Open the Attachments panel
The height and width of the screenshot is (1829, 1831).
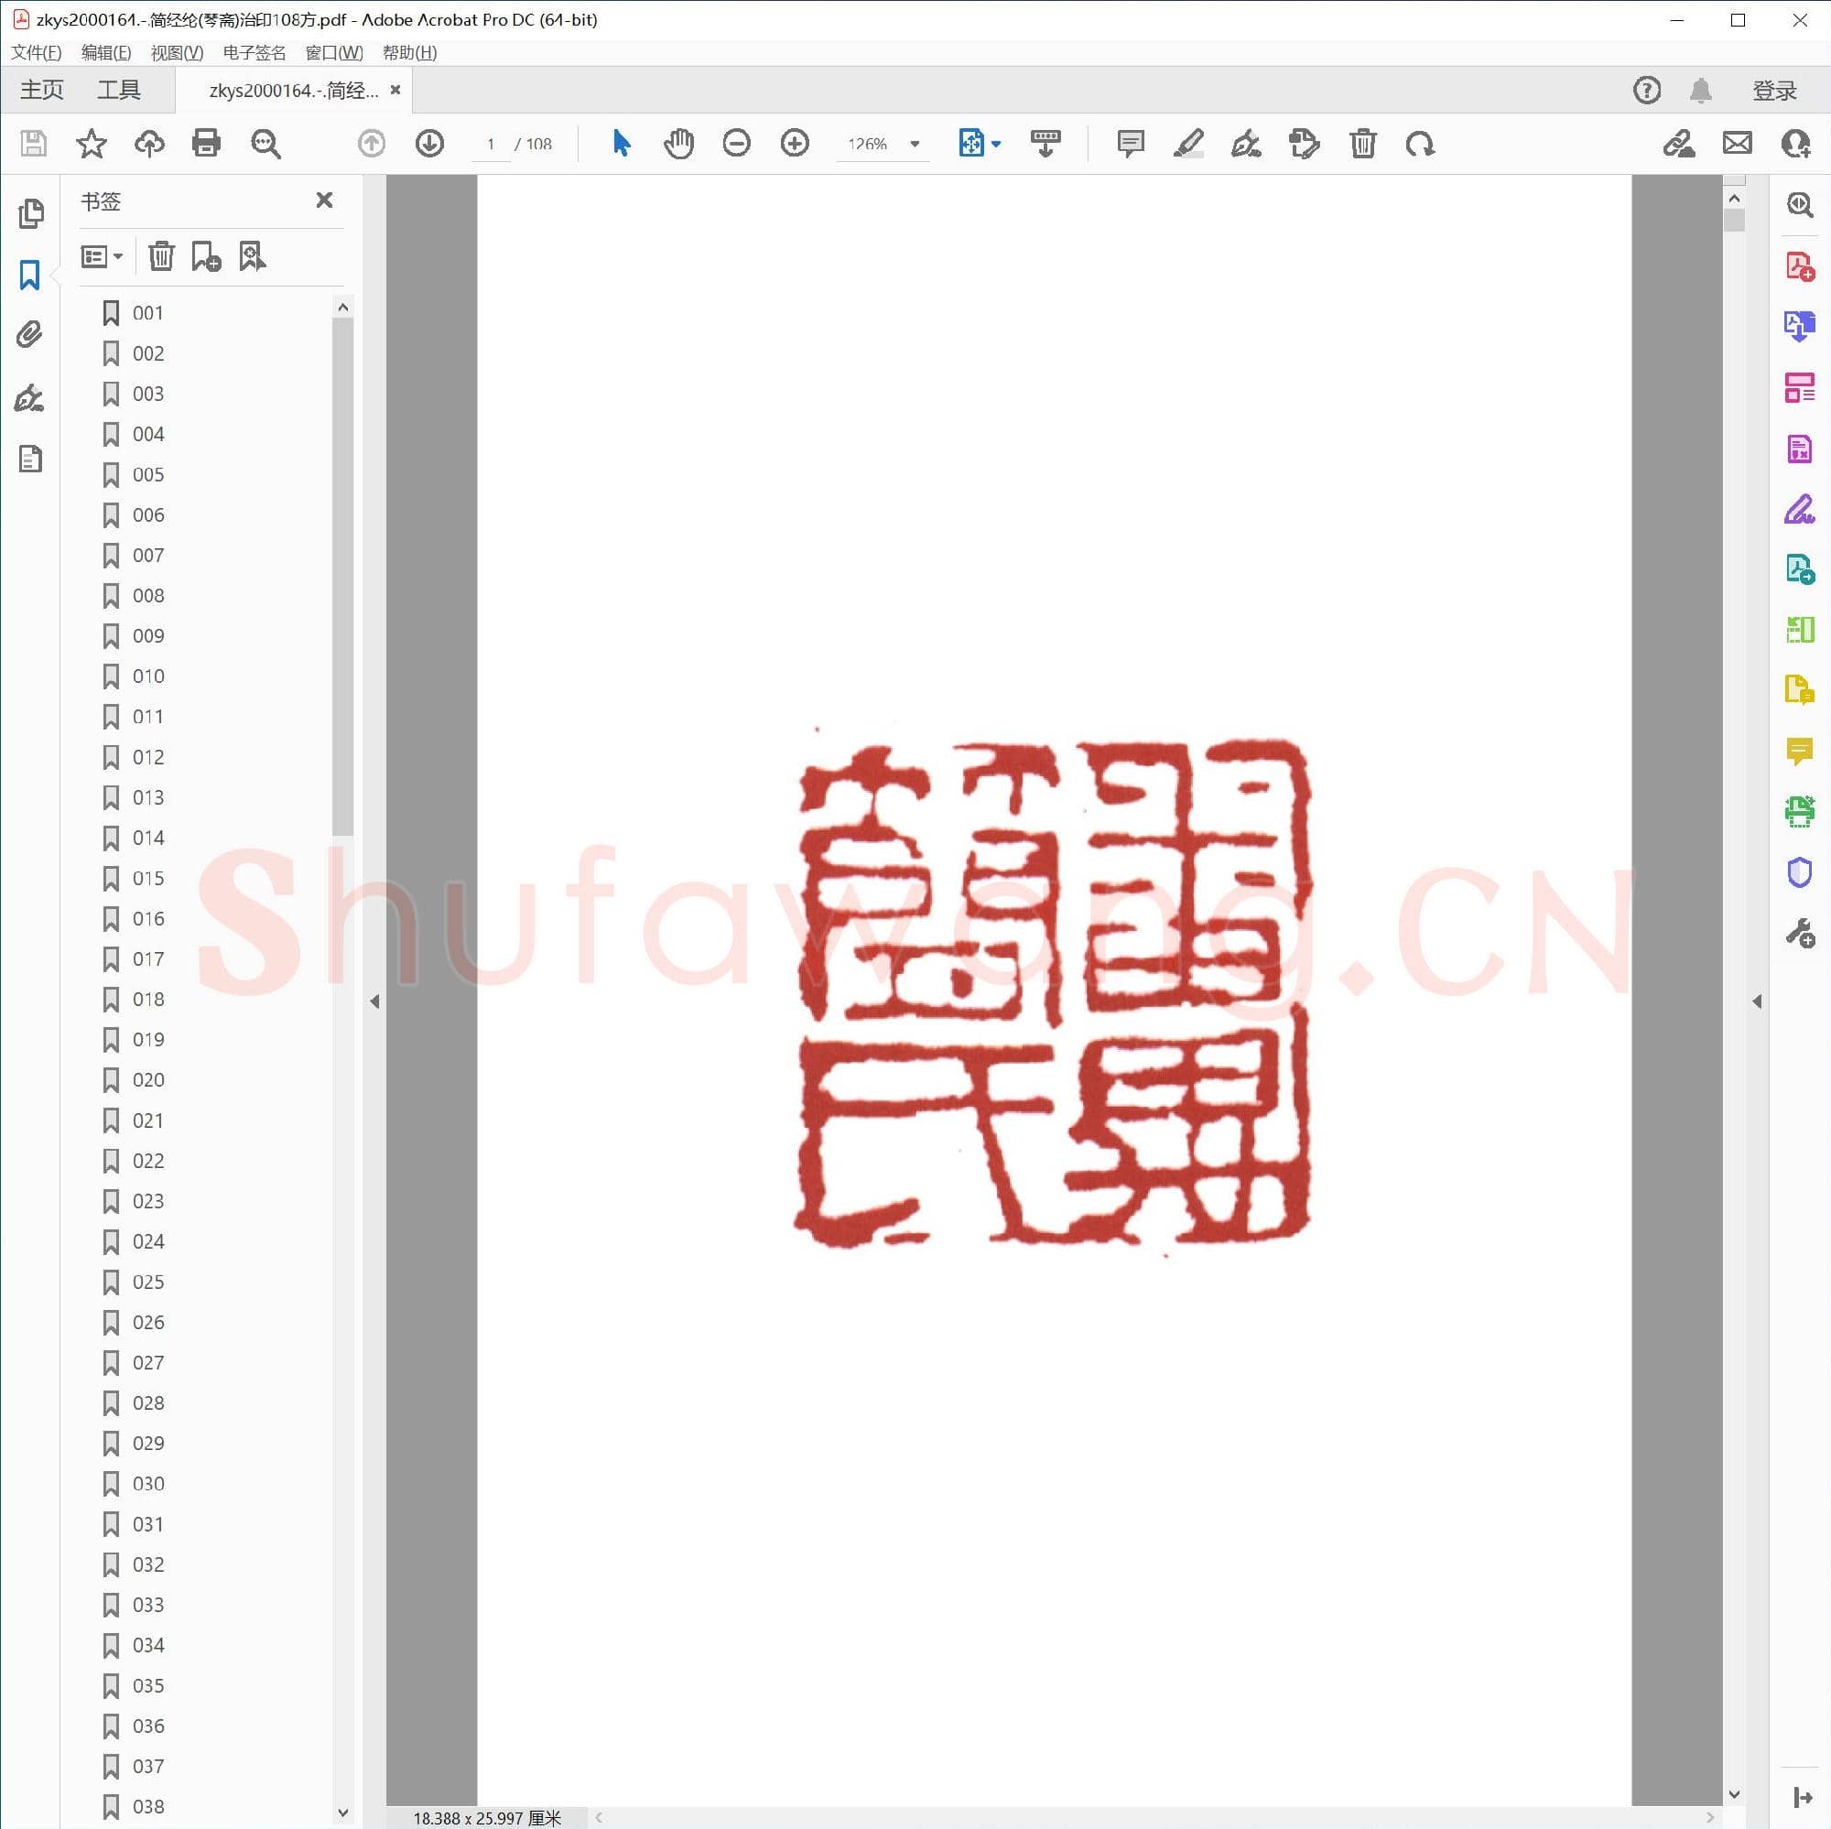point(29,333)
